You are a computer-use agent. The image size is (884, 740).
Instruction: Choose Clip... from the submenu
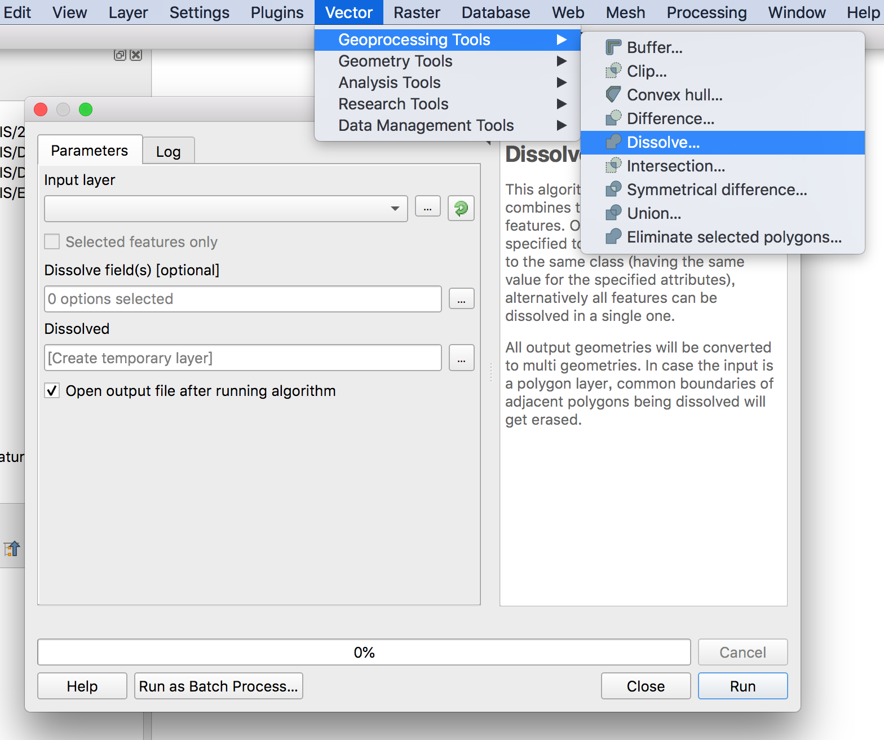click(x=723, y=71)
